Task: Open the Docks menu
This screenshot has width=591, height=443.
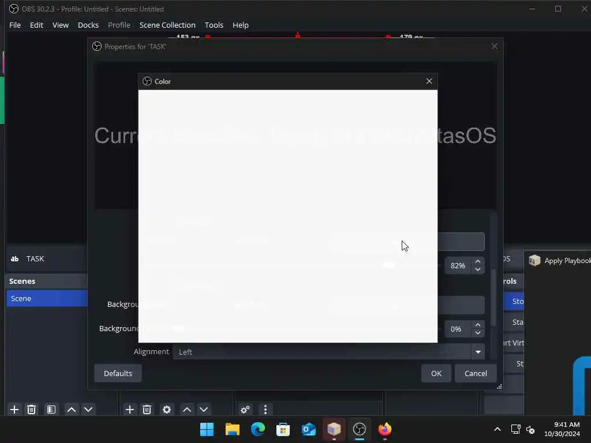Action: pos(88,25)
